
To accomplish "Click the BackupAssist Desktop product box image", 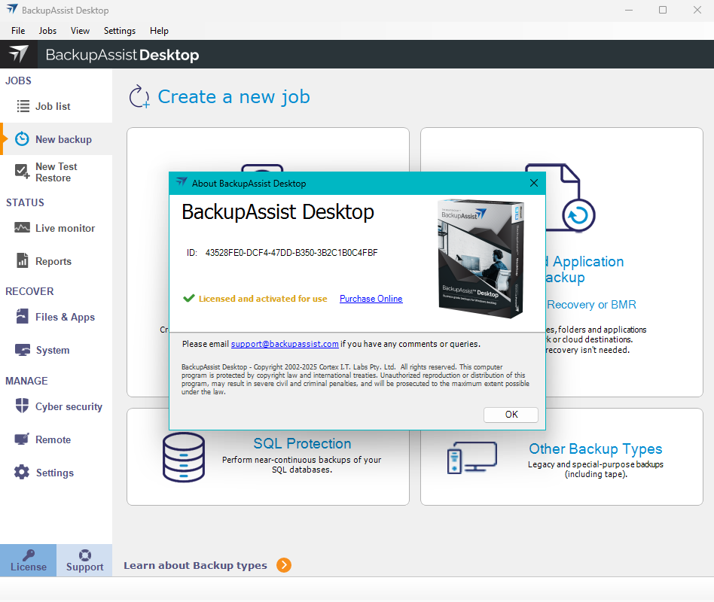I will [x=481, y=258].
